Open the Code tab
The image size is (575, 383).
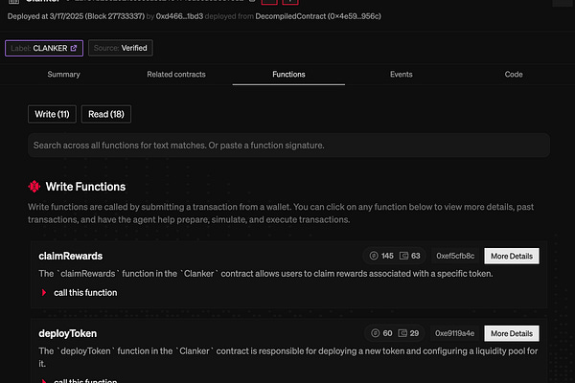pyautogui.click(x=514, y=75)
